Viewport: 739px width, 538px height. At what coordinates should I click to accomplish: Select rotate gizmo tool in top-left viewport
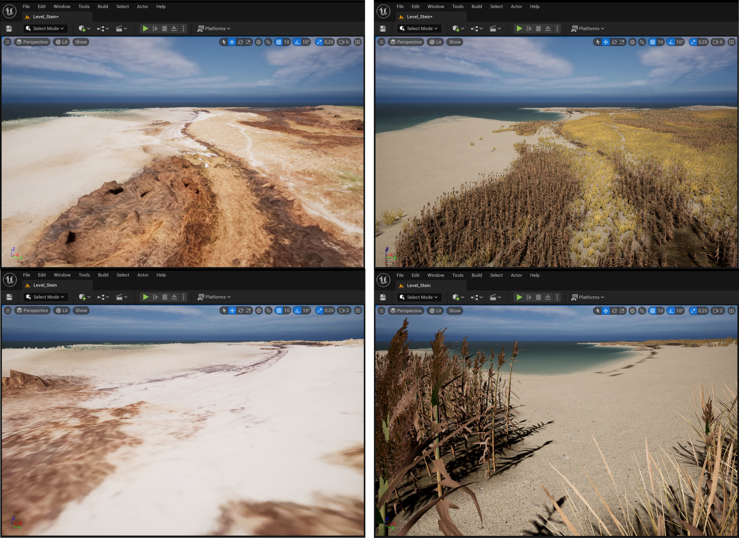240,42
